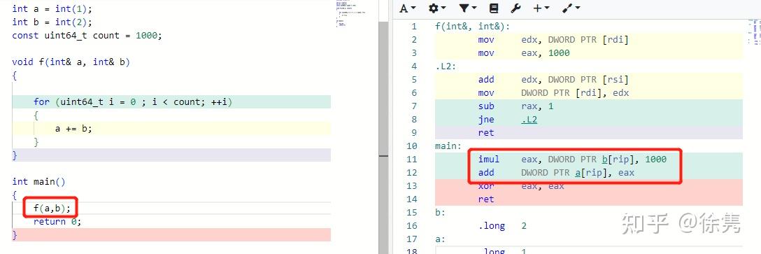Click the 'for (uint64_t i = 0' loop line
This screenshot has width=761, height=254.
[133, 101]
